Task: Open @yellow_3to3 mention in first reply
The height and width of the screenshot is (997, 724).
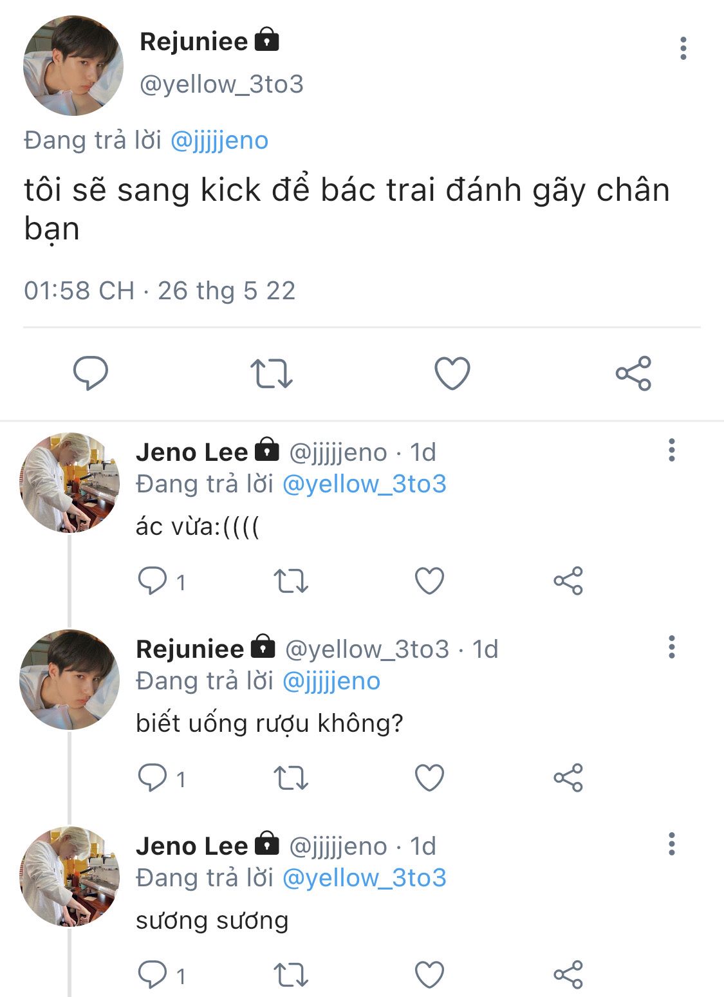Action: coord(364,484)
